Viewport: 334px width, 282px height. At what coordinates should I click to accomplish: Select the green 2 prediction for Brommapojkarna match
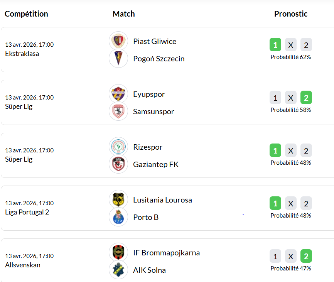[306, 257]
